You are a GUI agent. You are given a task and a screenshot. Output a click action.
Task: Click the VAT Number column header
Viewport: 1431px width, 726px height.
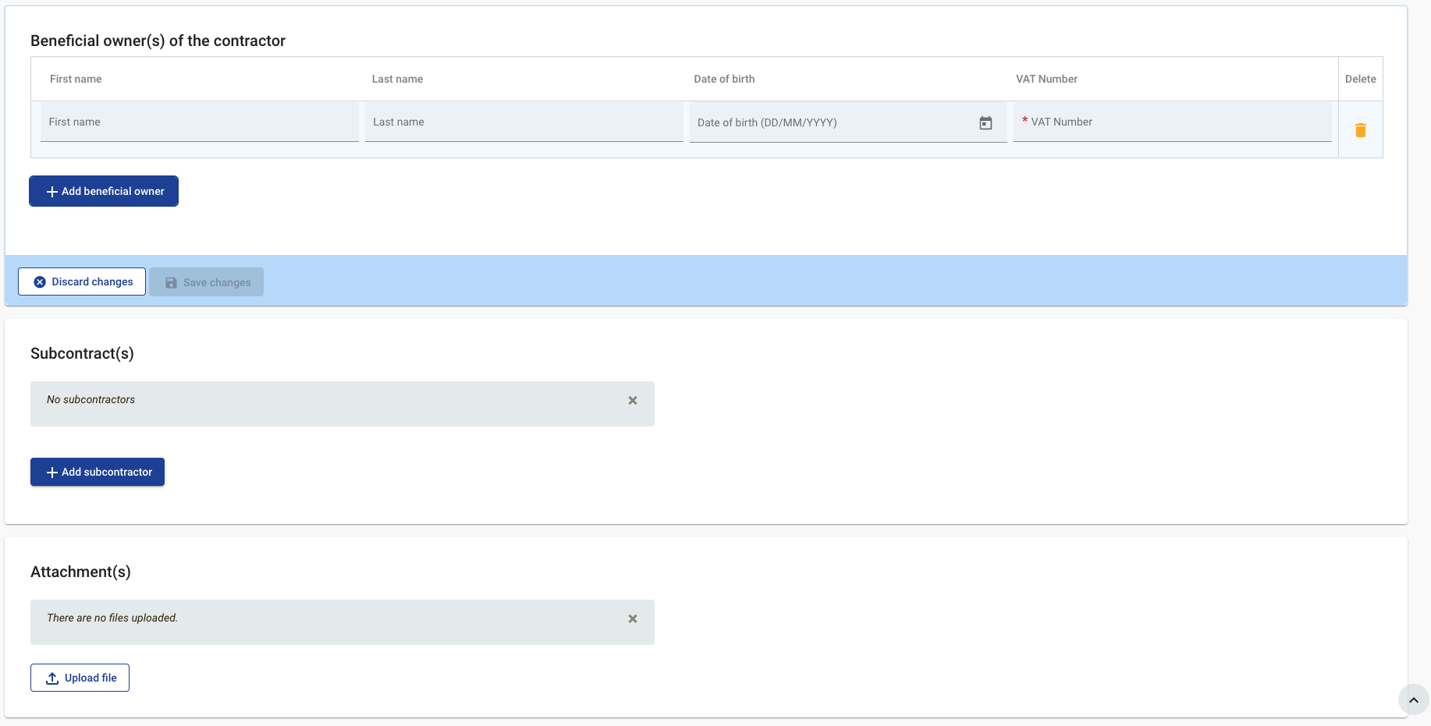tap(1046, 79)
